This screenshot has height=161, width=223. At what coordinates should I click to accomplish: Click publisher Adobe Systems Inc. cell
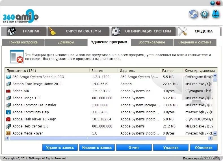point(136,91)
